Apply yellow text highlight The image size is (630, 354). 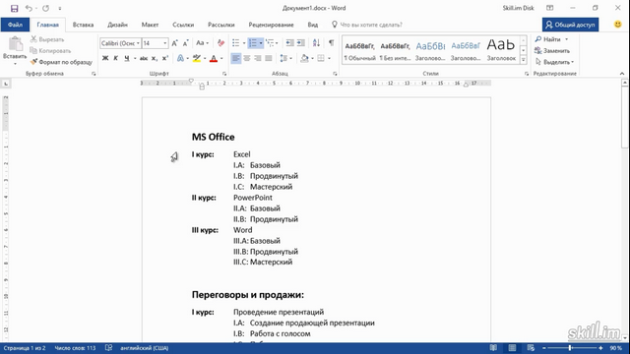click(197, 59)
